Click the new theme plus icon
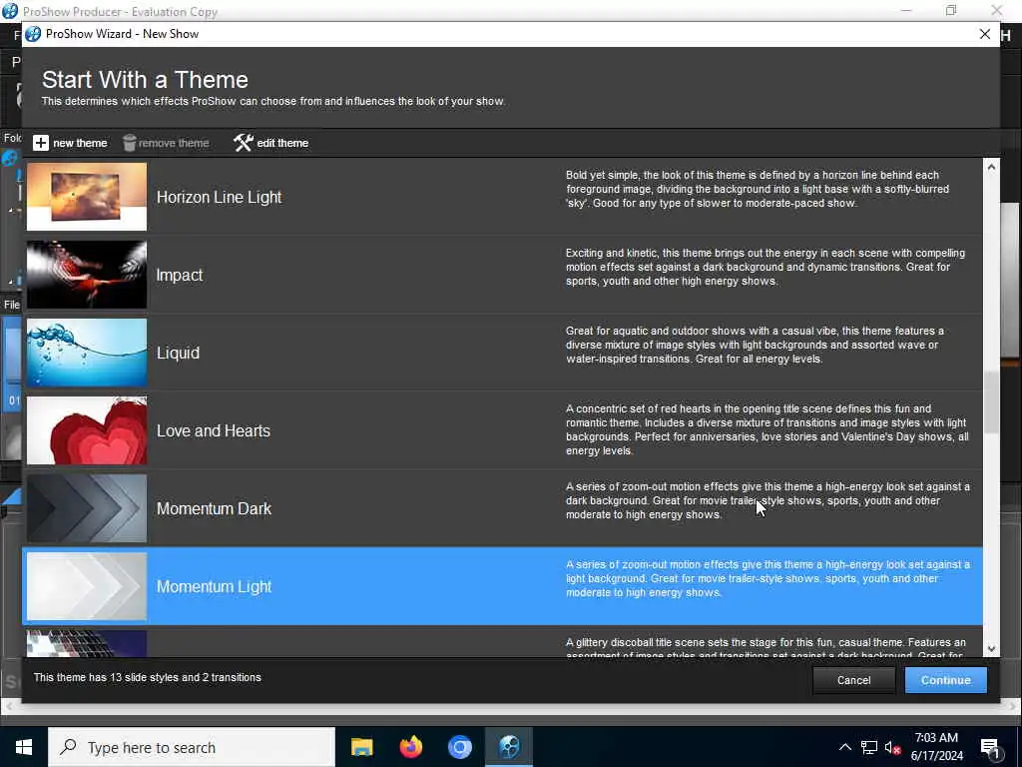Viewport: 1022px width, 767px height. pos(40,143)
